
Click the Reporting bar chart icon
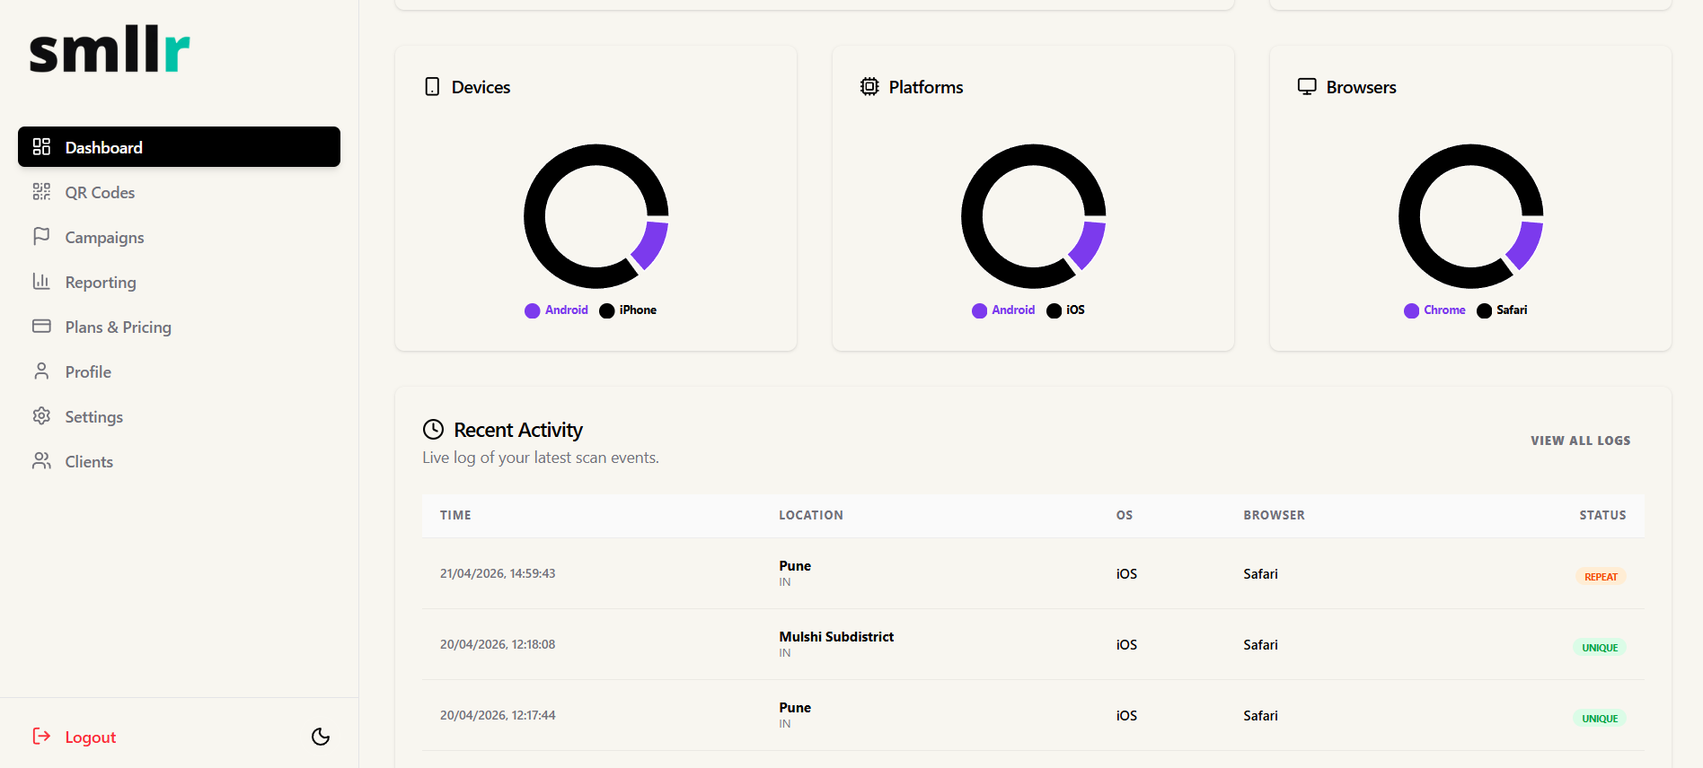coord(41,281)
